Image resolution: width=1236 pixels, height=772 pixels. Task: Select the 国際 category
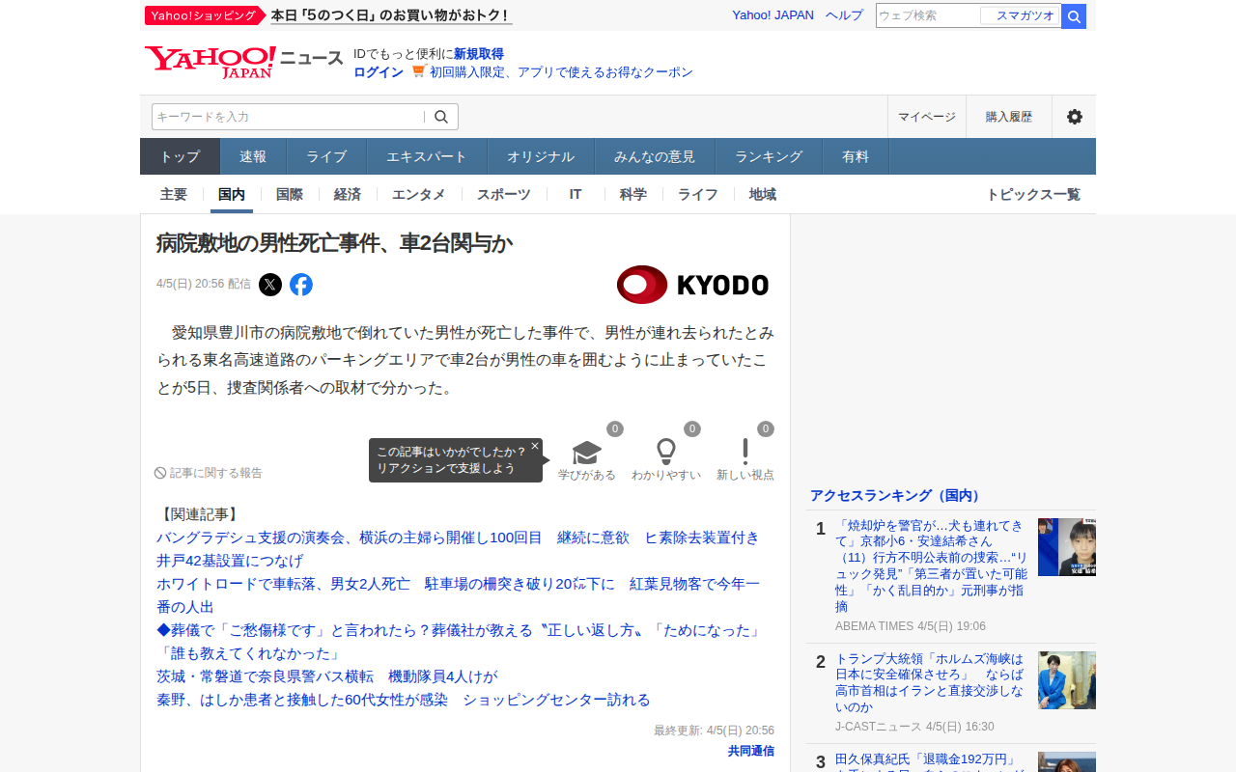point(290,194)
